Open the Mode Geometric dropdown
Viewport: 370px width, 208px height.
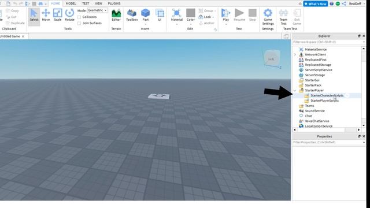(98, 10)
